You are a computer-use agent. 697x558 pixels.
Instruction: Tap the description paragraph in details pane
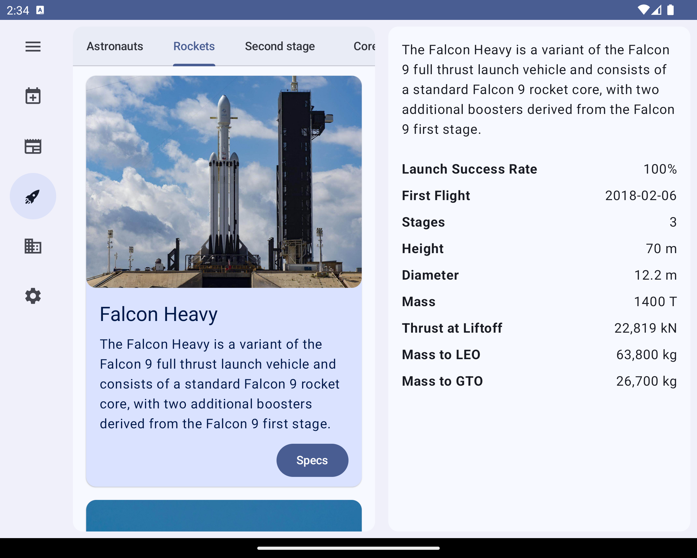point(538,90)
